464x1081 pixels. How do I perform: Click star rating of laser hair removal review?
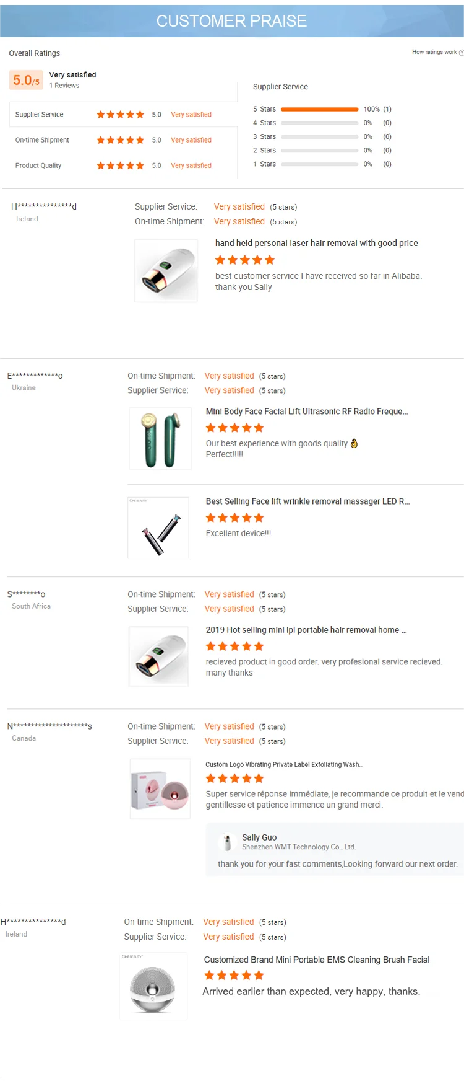(244, 260)
